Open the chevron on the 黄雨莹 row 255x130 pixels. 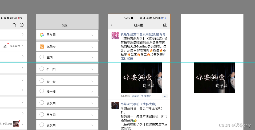click(23, 46)
